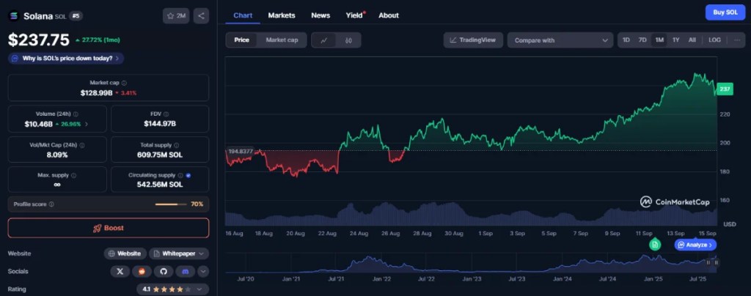
Task: Click the Buy SOL button
Action: pyautogui.click(x=725, y=12)
